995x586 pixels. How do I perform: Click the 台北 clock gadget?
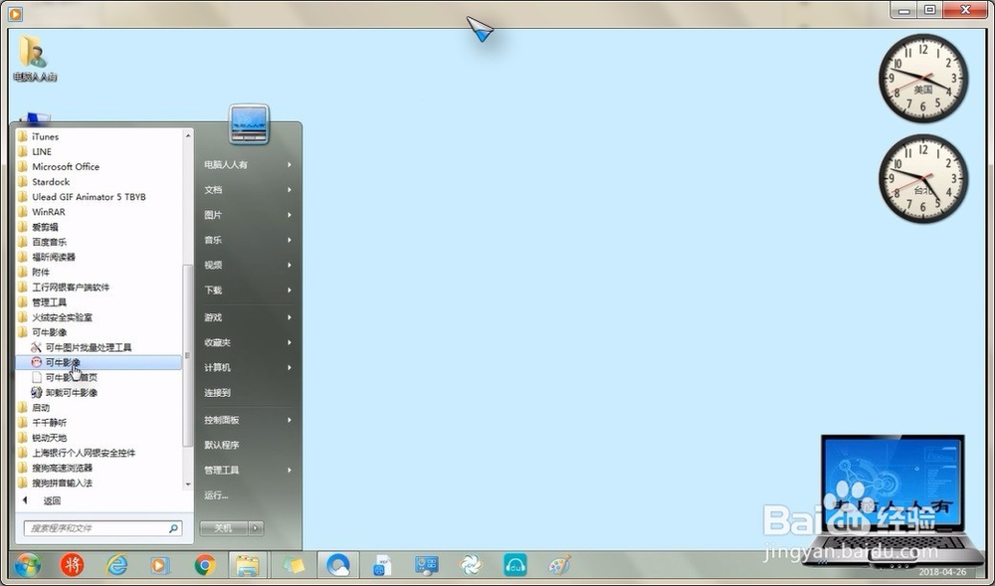coord(923,179)
